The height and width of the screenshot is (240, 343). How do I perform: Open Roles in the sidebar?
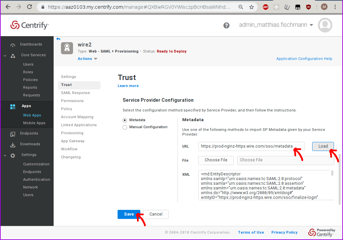pyautogui.click(x=28, y=72)
